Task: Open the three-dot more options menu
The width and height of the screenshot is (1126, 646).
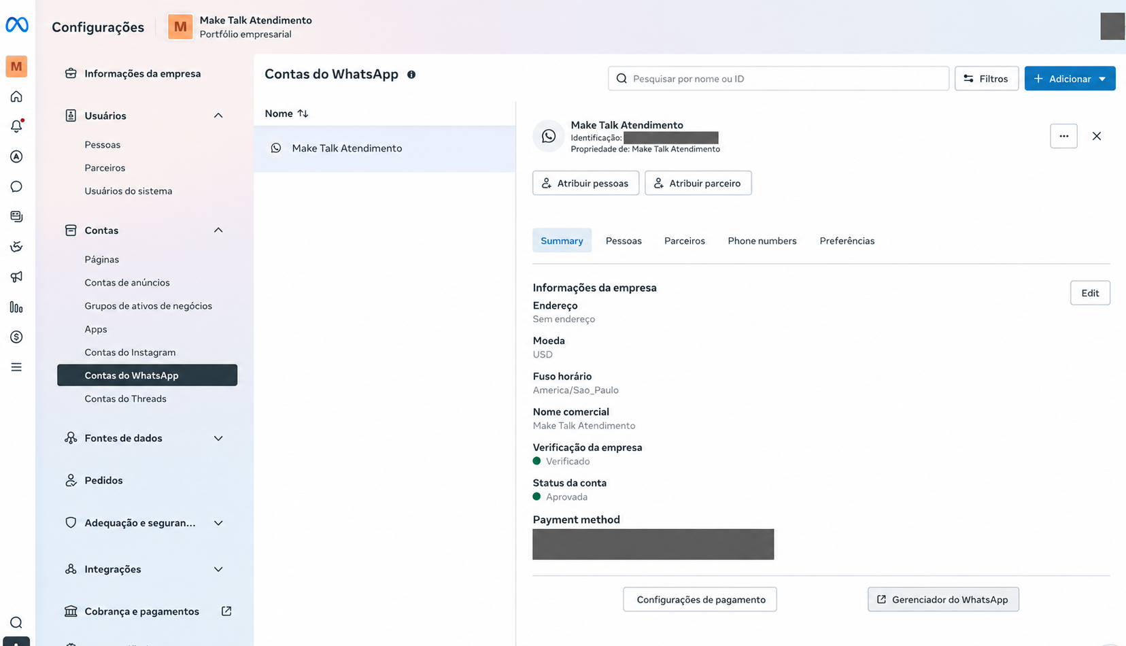Action: tap(1063, 136)
